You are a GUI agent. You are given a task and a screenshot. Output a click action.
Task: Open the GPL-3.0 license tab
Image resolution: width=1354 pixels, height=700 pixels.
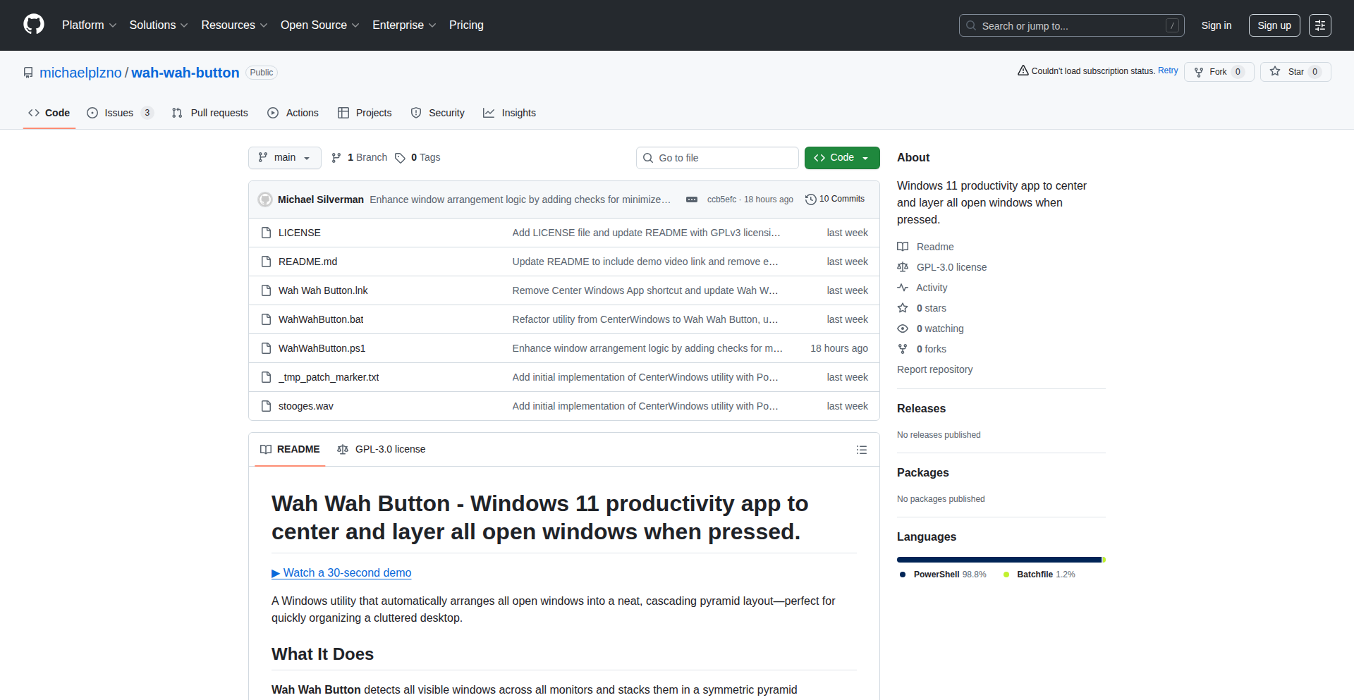tap(382, 450)
